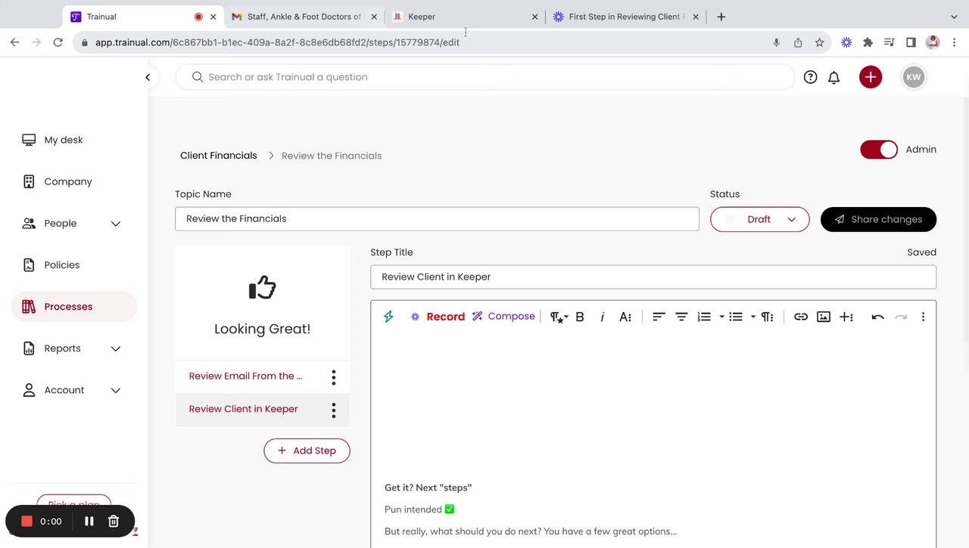Click the Step Title input field
Image resolution: width=969 pixels, height=548 pixels.
(653, 277)
